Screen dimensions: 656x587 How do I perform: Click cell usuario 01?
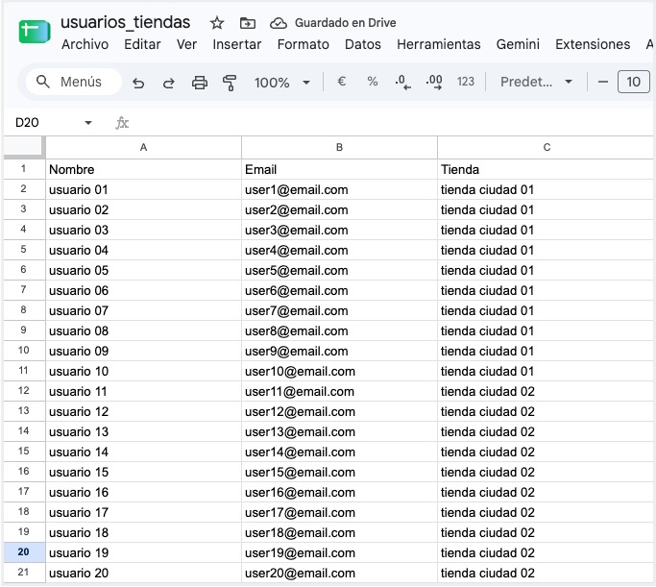point(143,189)
